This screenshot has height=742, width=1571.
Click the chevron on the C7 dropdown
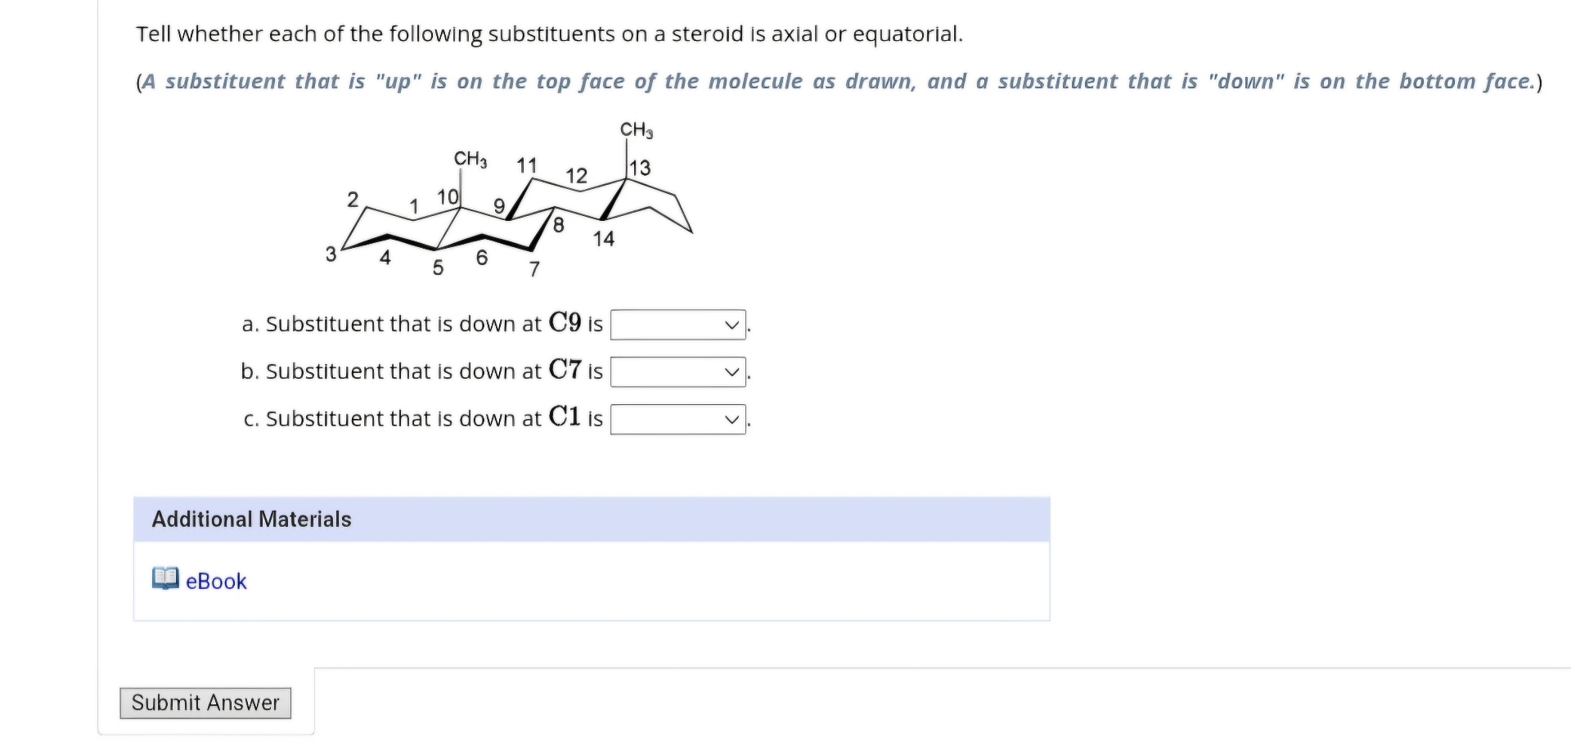731,371
